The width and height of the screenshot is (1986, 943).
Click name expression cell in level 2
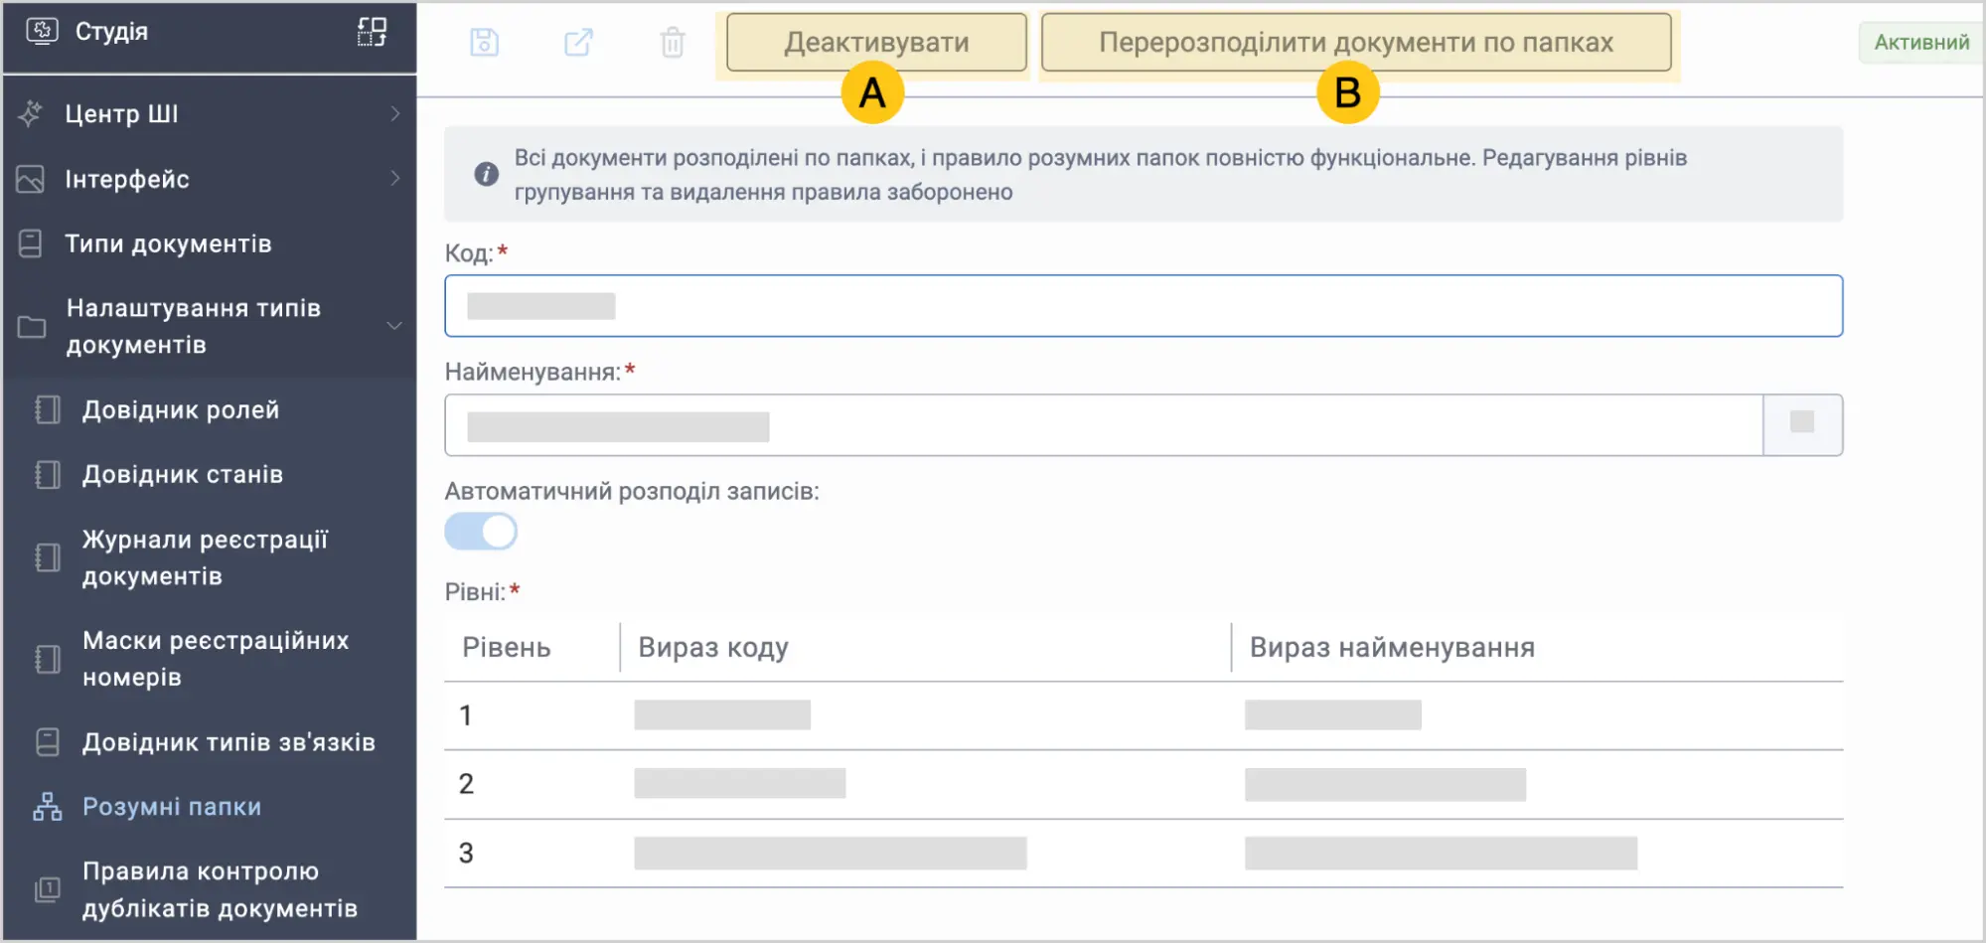tap(1385, 785)
